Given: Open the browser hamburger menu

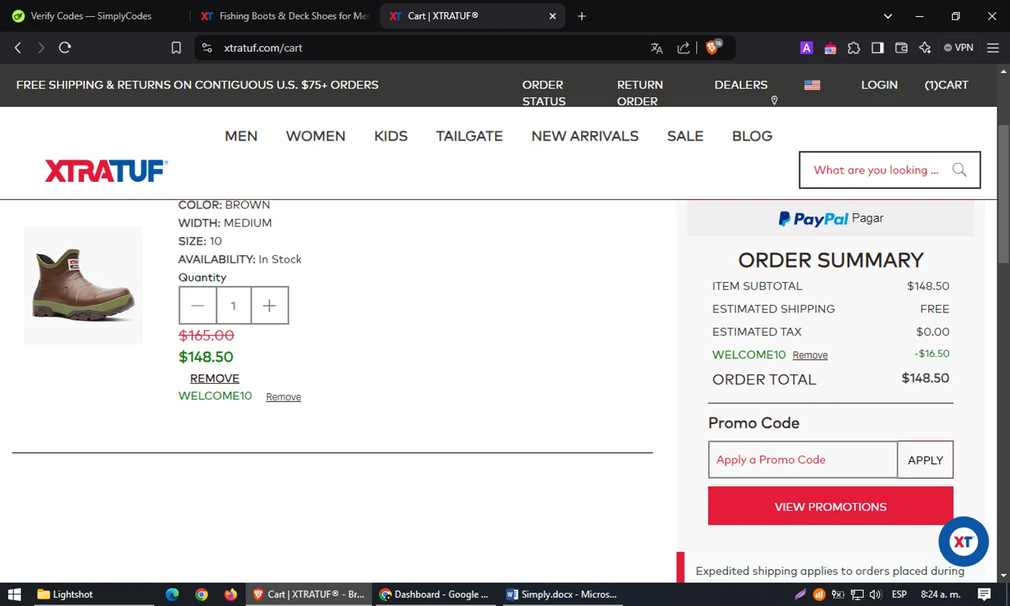Looking at the screenshot, I should pos(992,48).
